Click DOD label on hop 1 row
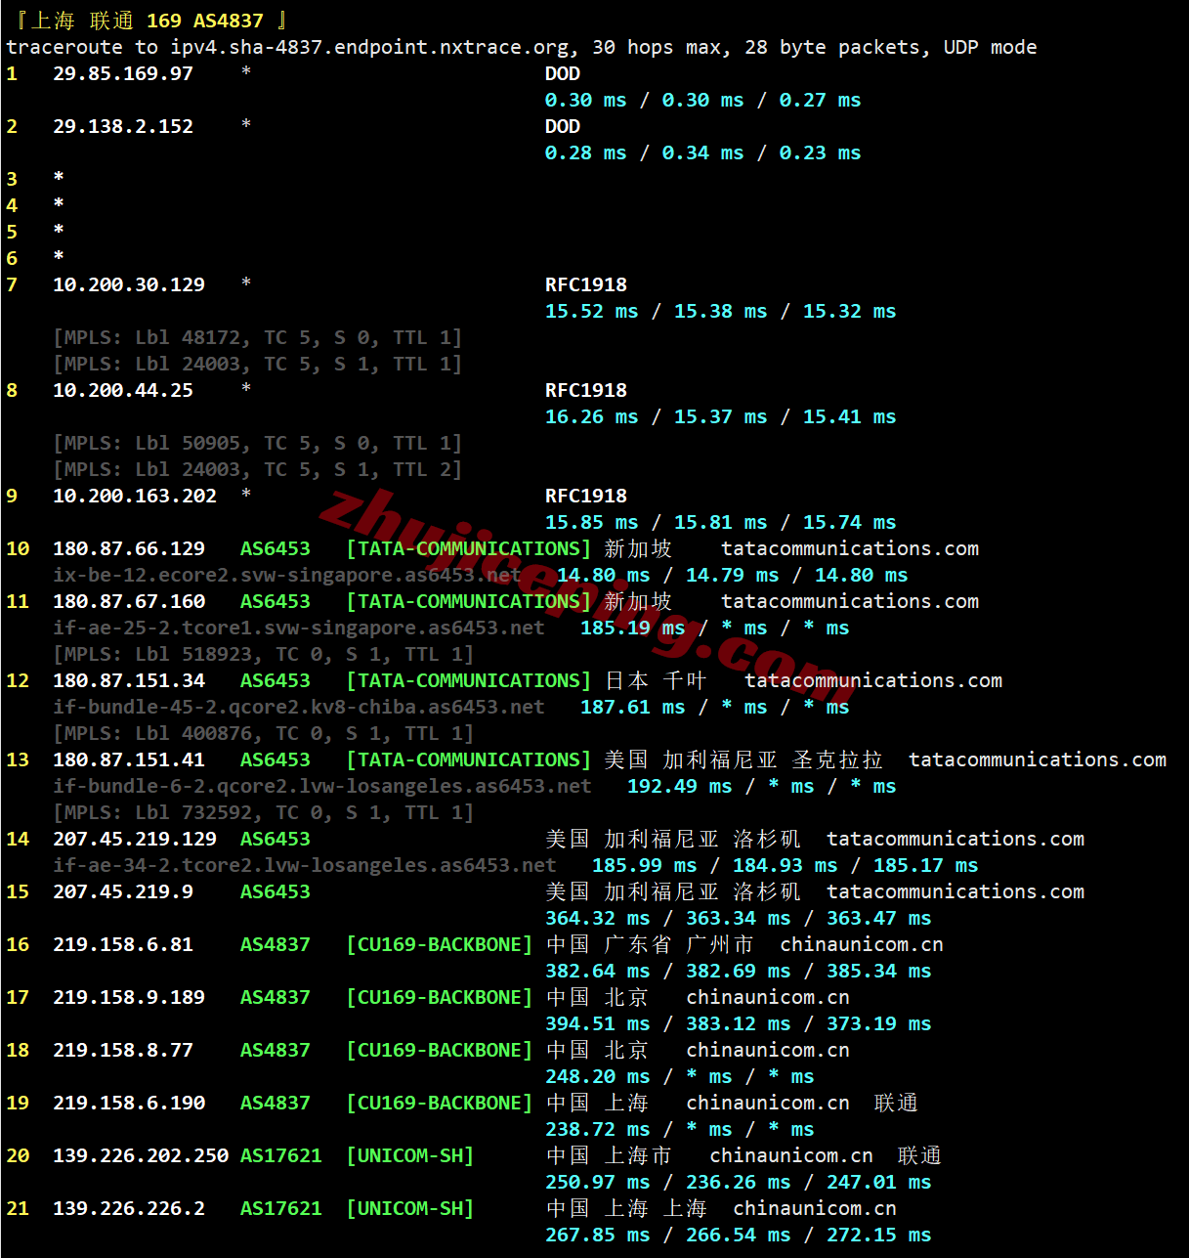1189x1258 pixels. [563, 73]
